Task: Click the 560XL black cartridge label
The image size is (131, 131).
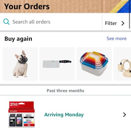Action: 29,116
